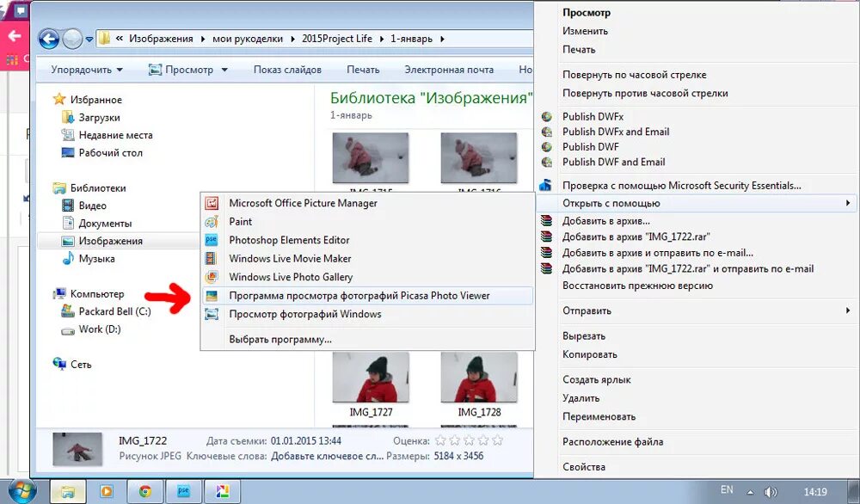This screenshot has width=860, height=504.
Task: Click the Photoshop Elements Editor pse icon
Action: pos(212,240)
